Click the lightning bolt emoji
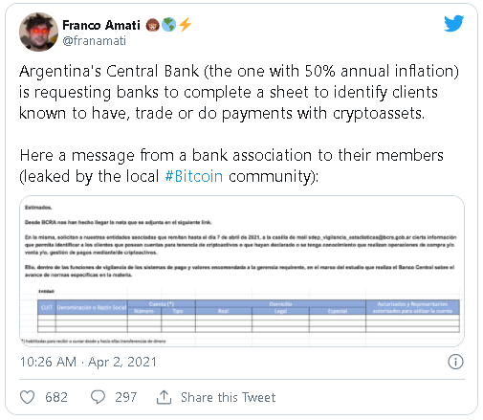 point(185,25)
